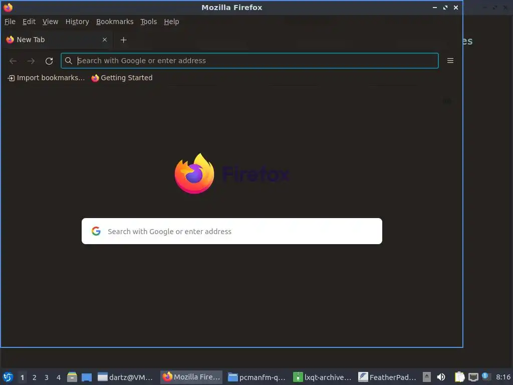Open Getting Started bookmark
The width and height of the screenshot is (513, 385).
pyautogui.click(x=122, y=78)
